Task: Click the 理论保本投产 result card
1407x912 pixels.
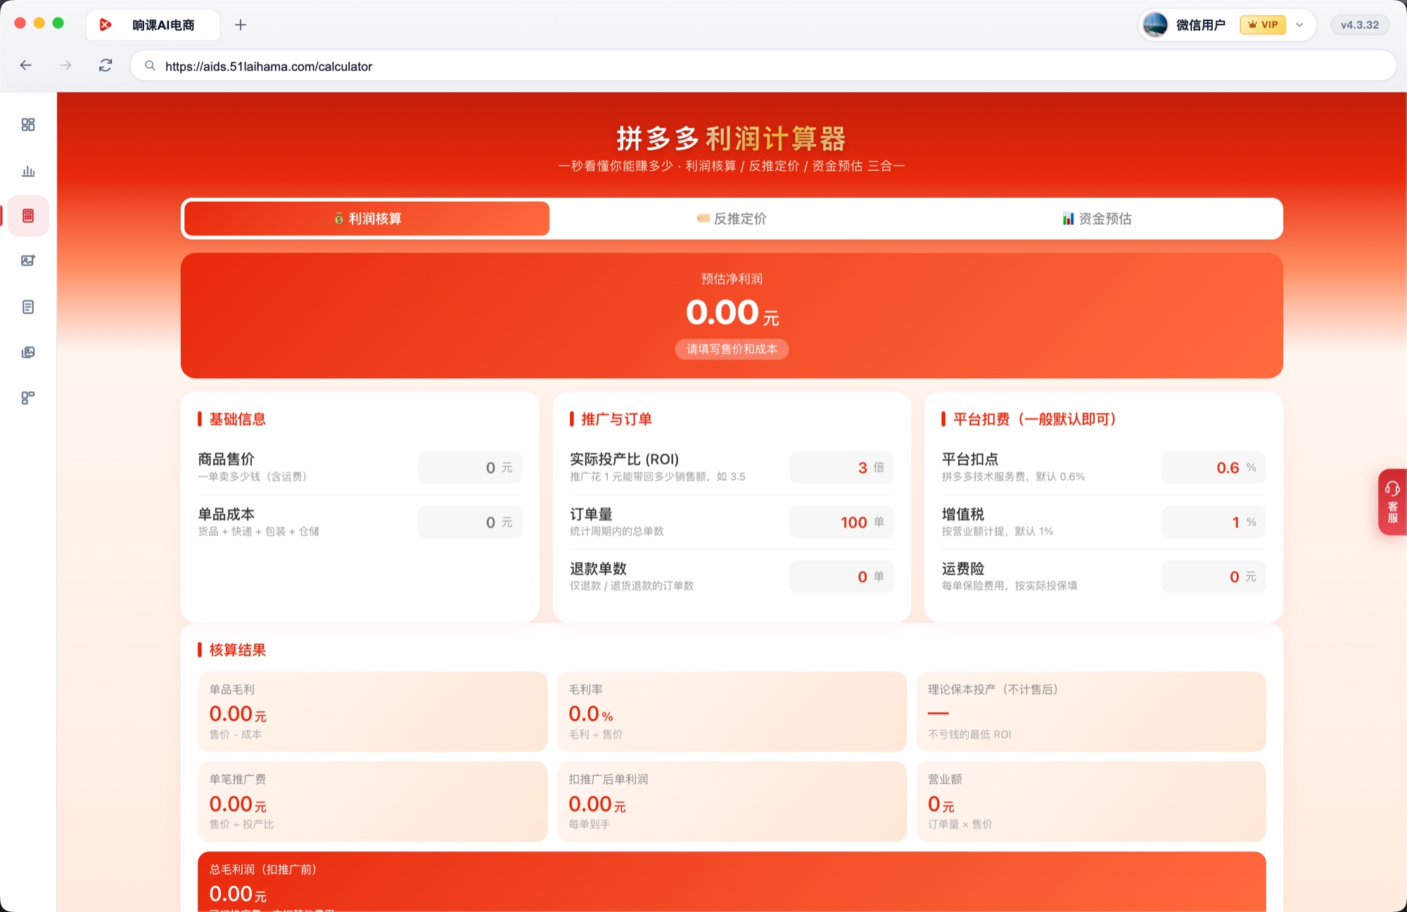Action: (x=1091, y=712)
